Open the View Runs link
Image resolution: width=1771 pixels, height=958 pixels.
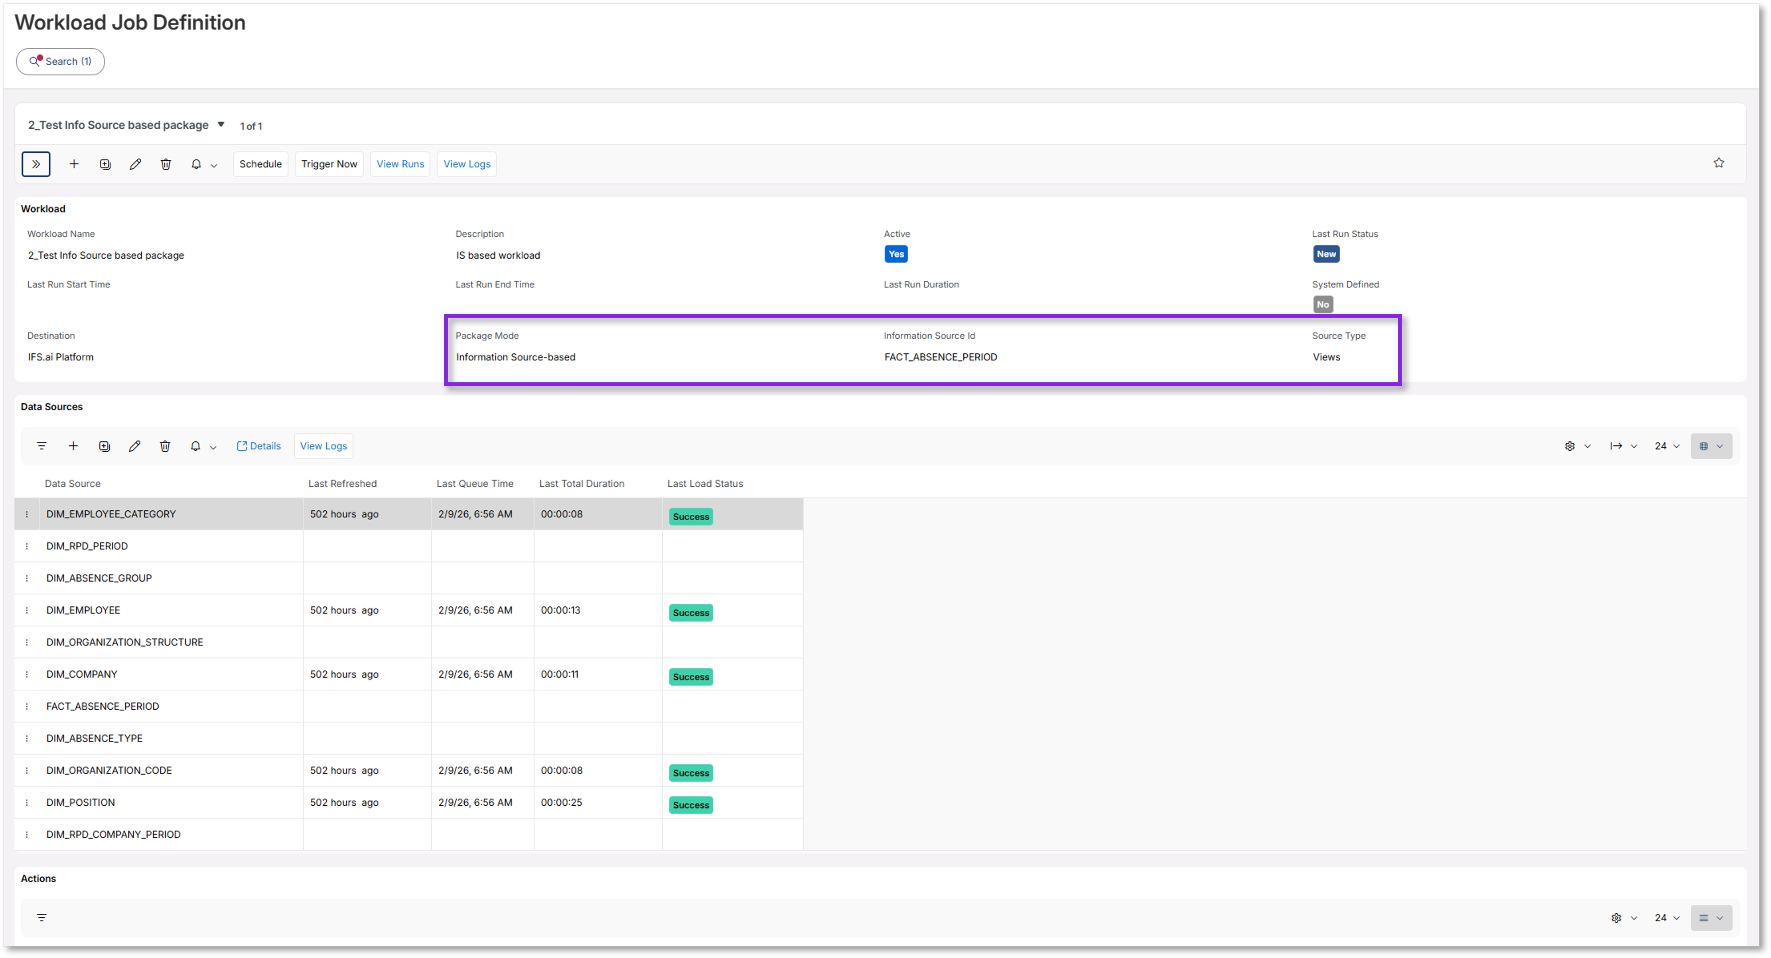[x=400, y=164]
